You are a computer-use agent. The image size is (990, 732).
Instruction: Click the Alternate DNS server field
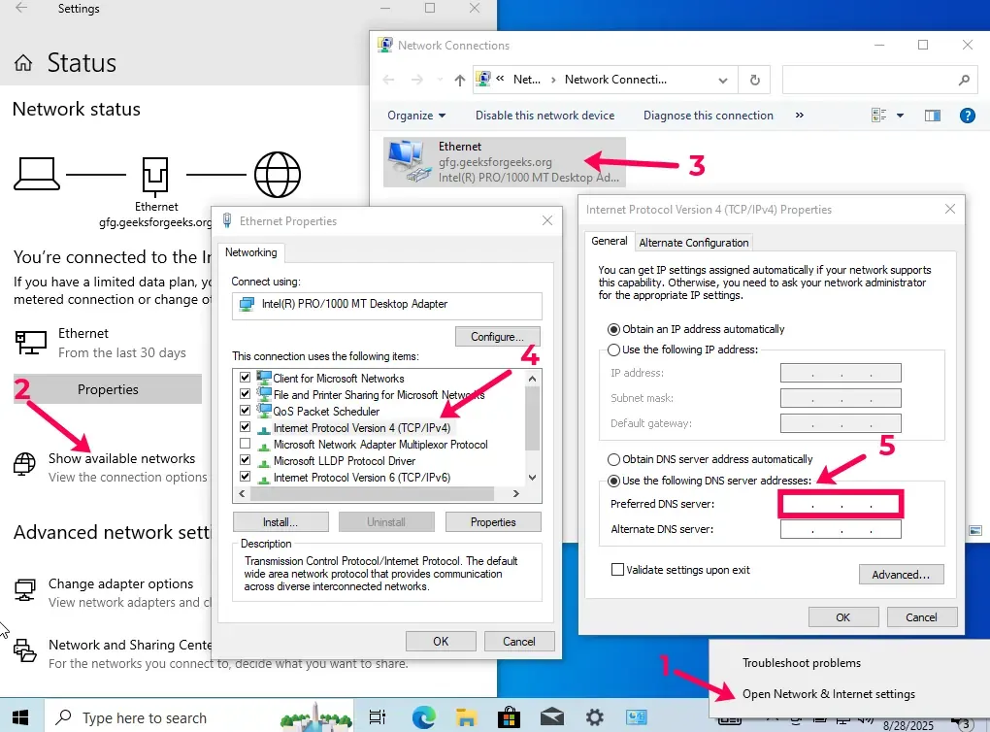(841, 529)
